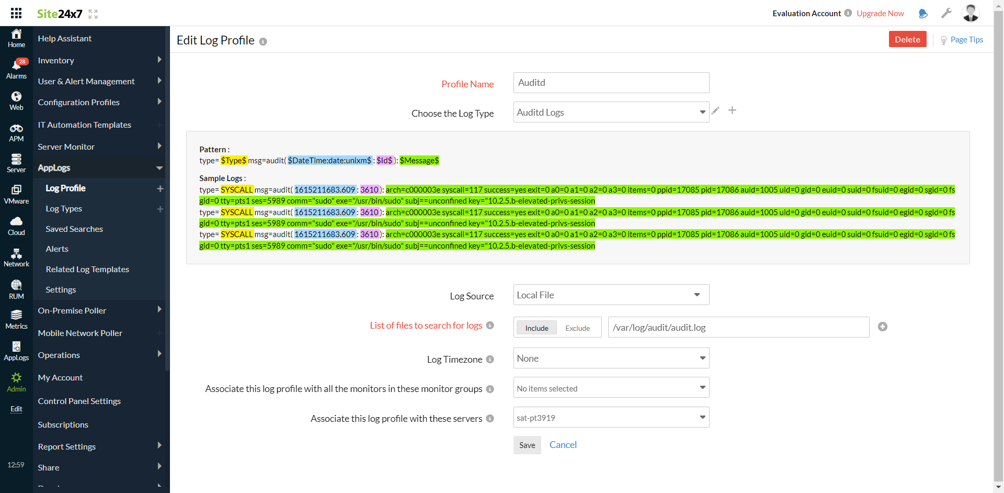The image size is (1004, 493).
Task: Click the Delete button
Action: pyautogui.click(x=907, y=39)
